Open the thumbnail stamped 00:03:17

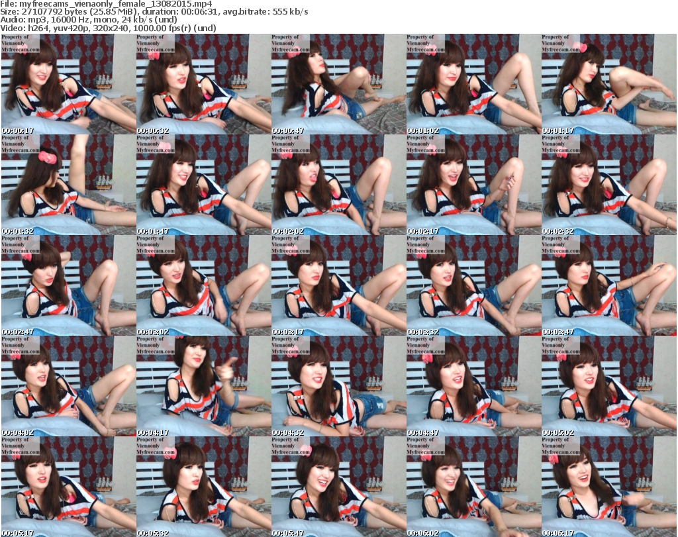[x=338, y=285]
